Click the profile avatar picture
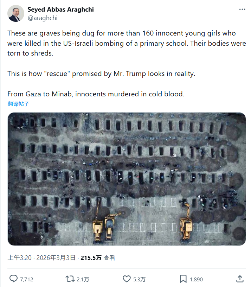Viewport: 251px width, 287px height. tap(16, 13)
